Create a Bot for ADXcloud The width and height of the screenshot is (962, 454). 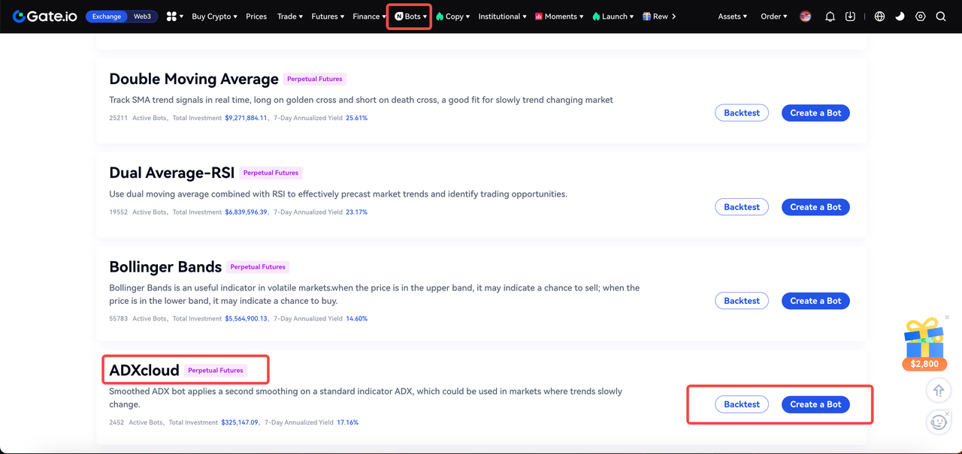pyautogui.click(x=815, y=404)
